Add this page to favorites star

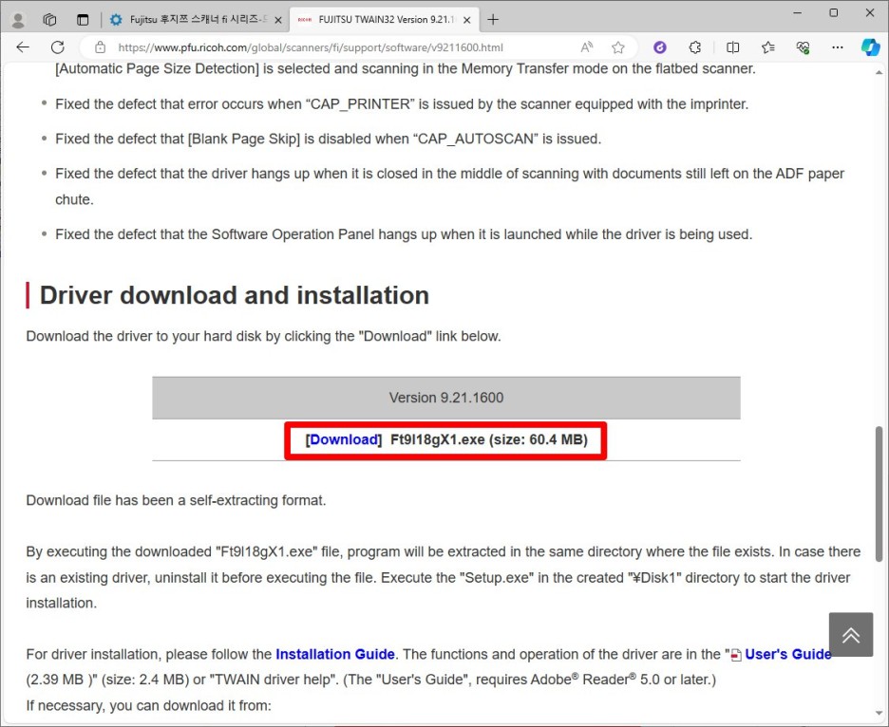(618, 47)
